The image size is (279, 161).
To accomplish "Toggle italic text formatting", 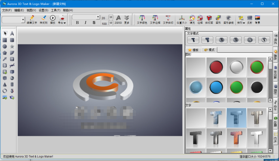I will (x=86, y=23).
